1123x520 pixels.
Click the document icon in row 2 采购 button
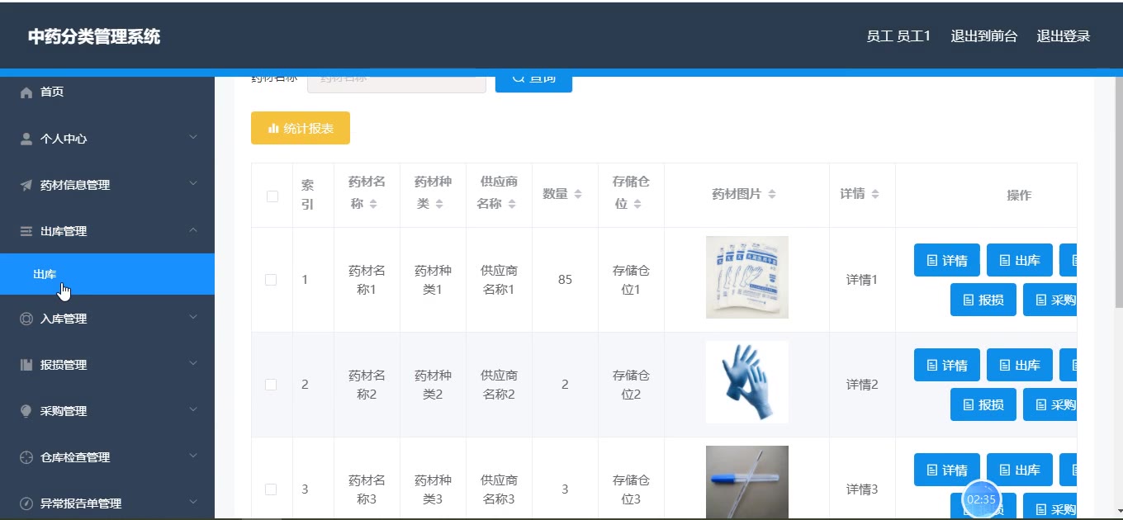point(1041,405)
